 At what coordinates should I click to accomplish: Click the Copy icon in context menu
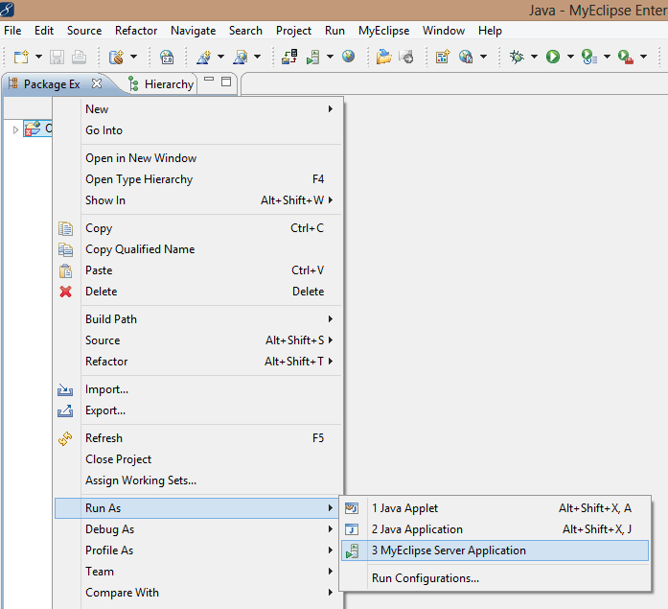click(x=65, y=228)
